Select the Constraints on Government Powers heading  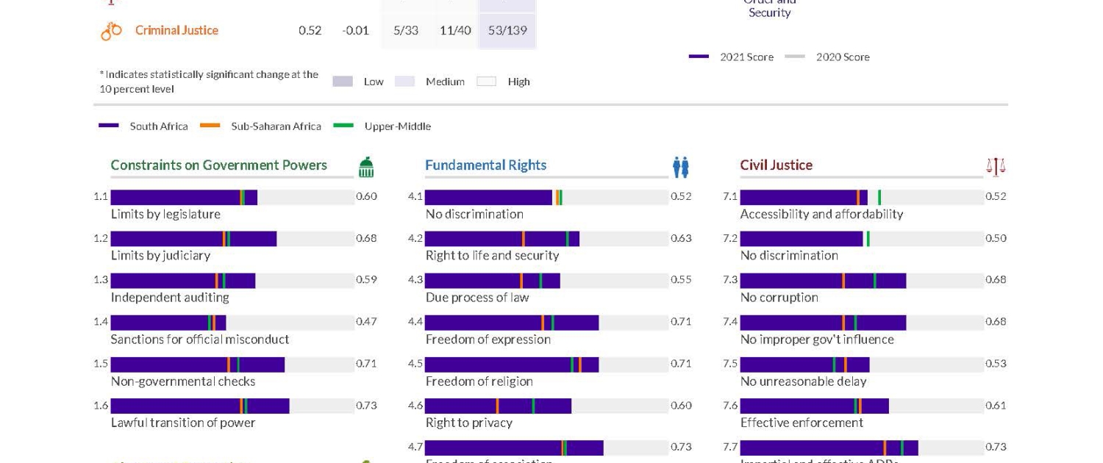[x=218, y=165]
